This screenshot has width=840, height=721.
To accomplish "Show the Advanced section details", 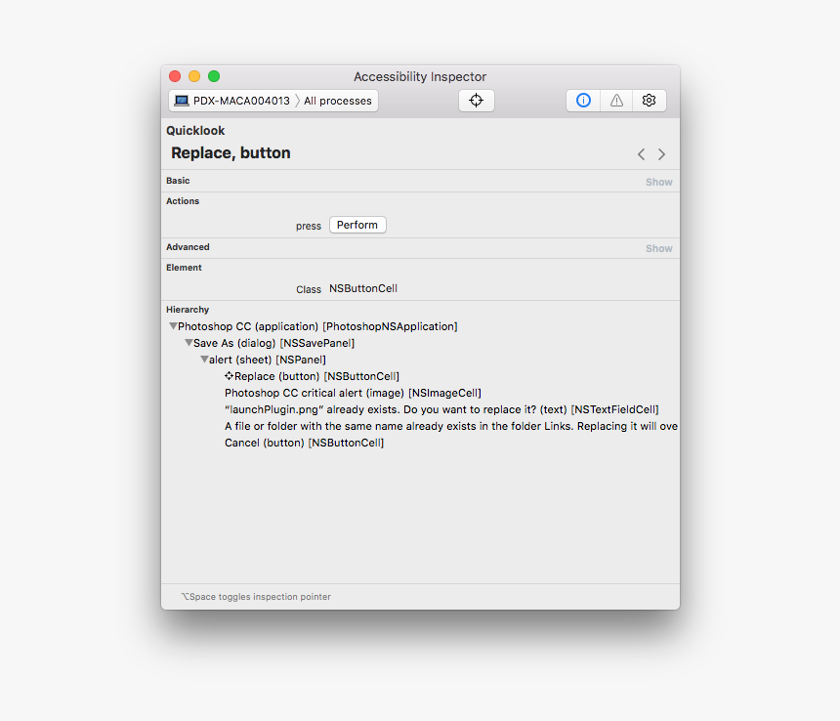I will [x=658, y=247].
